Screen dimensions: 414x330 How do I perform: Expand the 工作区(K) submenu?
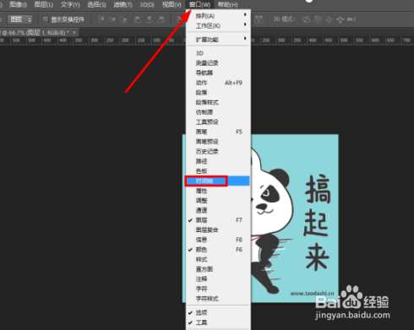[x=218, y=25]
